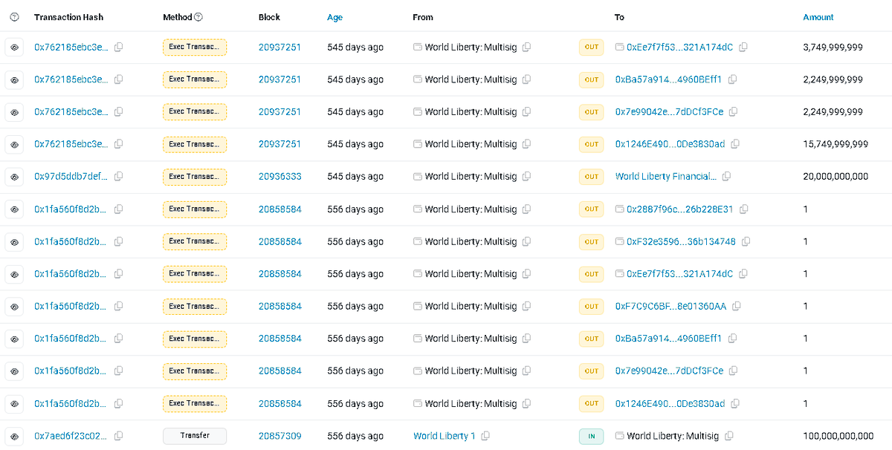
Task: Sort by the Age column header
Action: (335, 17)
